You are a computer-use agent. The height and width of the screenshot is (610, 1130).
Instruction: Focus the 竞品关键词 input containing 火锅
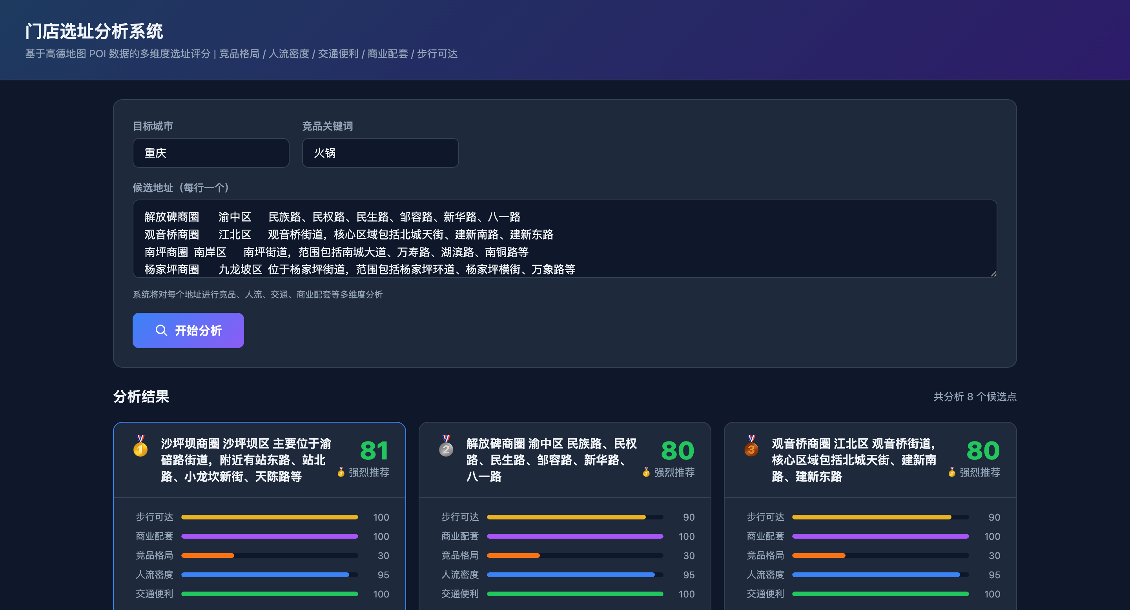[380, 153]
